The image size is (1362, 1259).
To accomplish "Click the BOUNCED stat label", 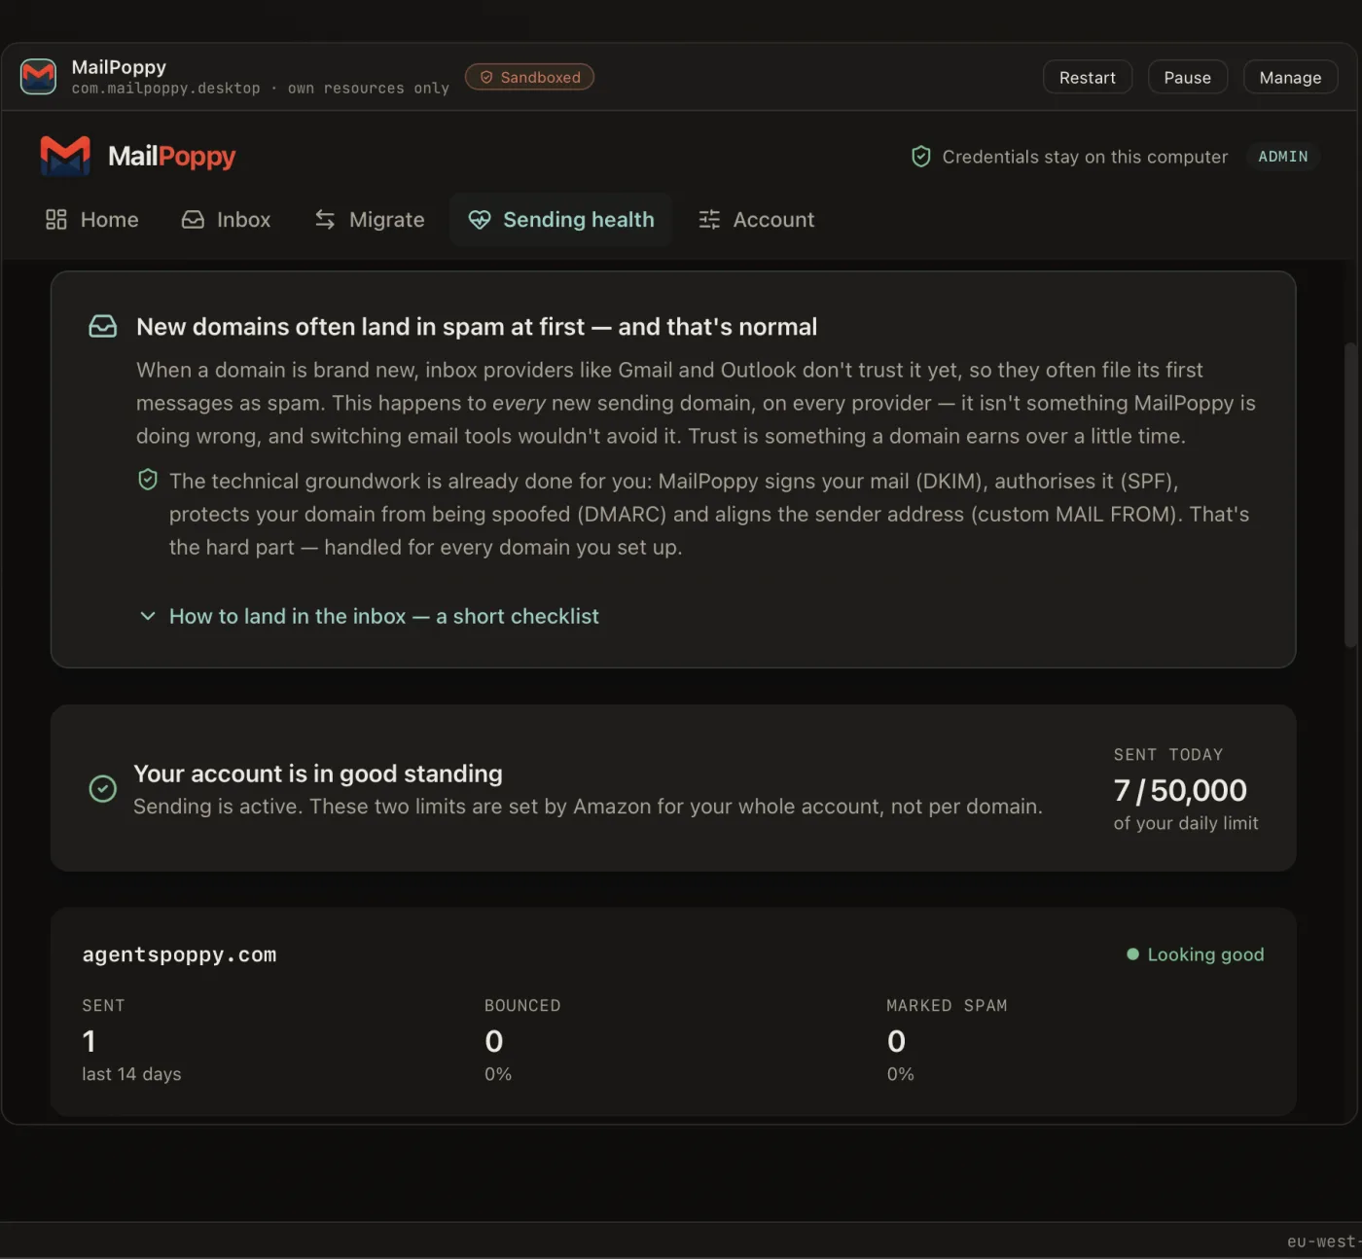I will coord(522,1005).
